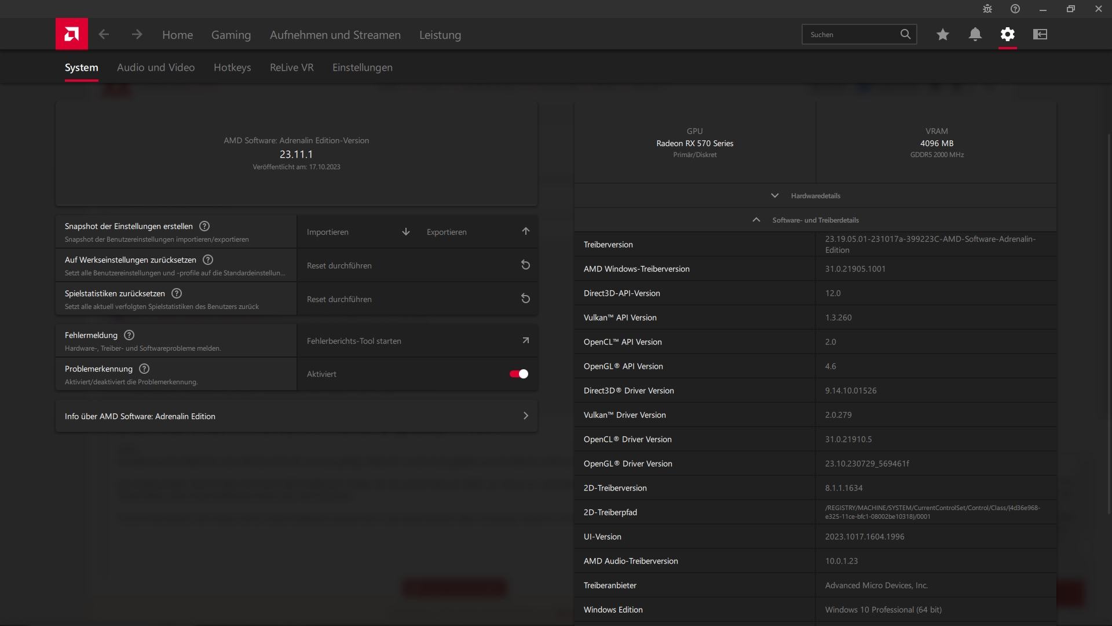Click the 2D-Treiberversion value 8.1.1.1634

coord(844,488)
